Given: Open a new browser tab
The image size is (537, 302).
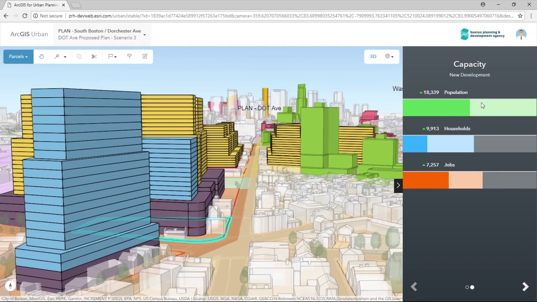Looking at the screenshot, I should (76, 5).
